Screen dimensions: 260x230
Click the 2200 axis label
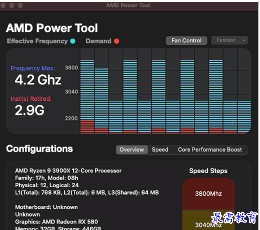71,118
